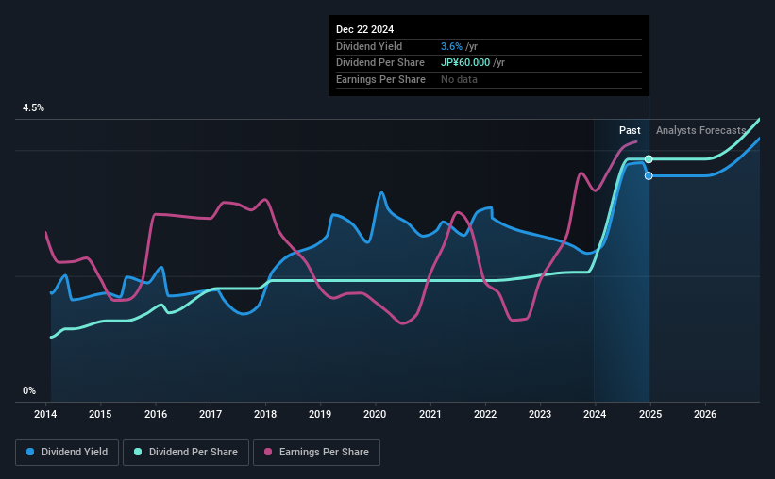Click the JP¥60.000 dividend value in tooltip
Viewport: 775px width, 479px height.
pos(465,63)
